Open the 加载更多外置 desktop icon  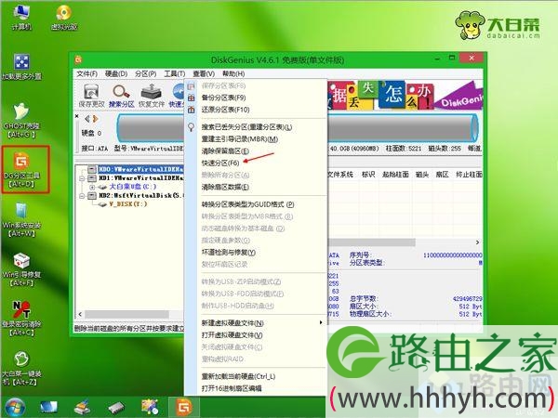click(x=21, y=67)
